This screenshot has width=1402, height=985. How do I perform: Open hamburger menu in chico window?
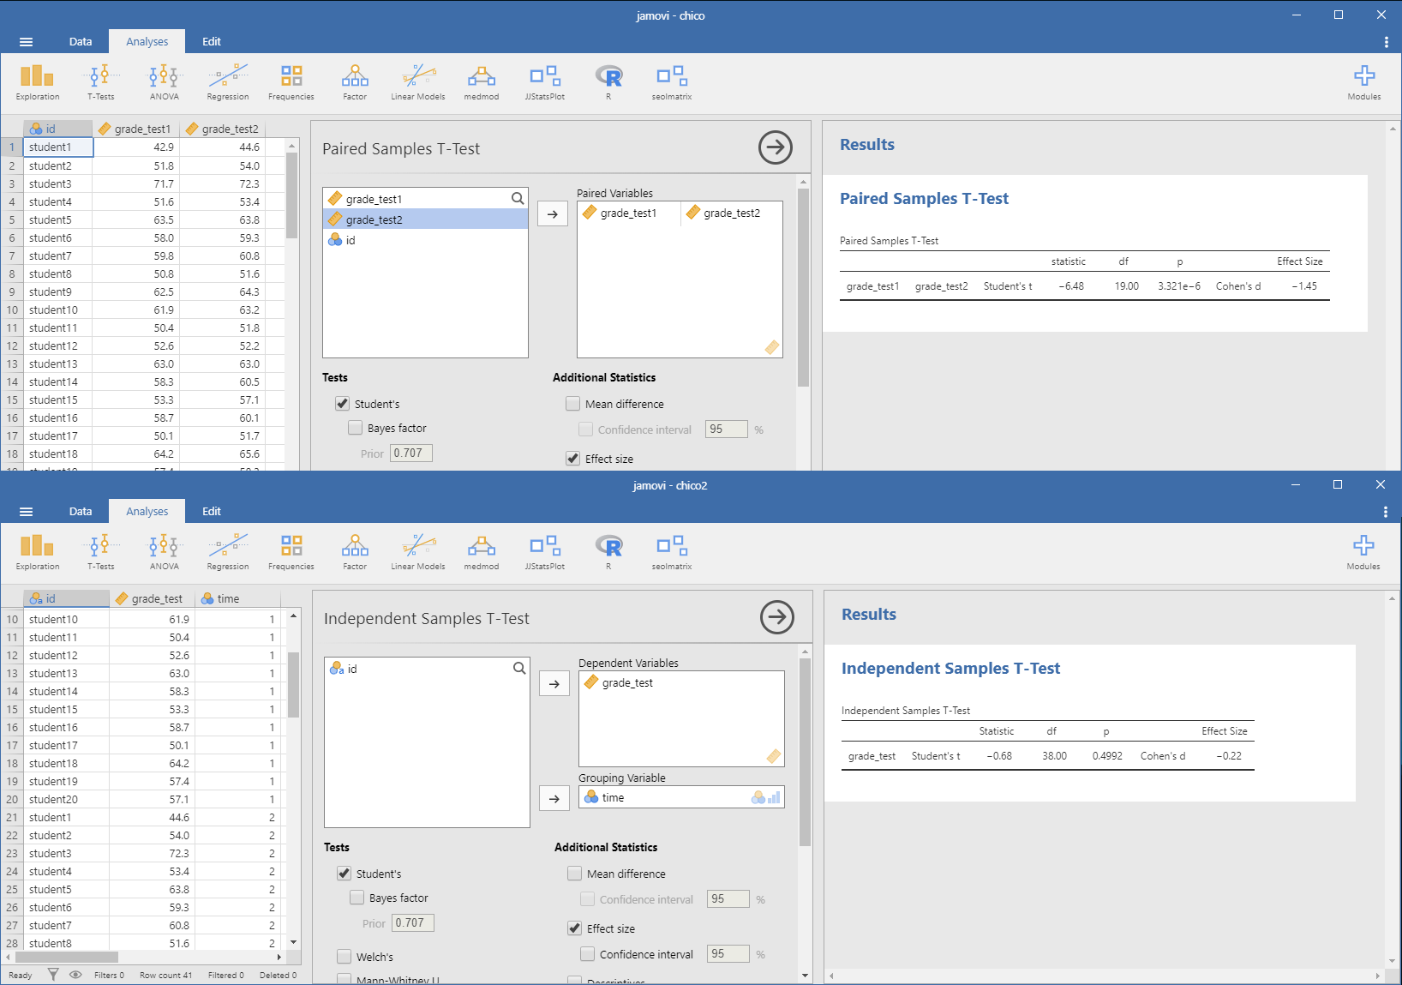26,41
